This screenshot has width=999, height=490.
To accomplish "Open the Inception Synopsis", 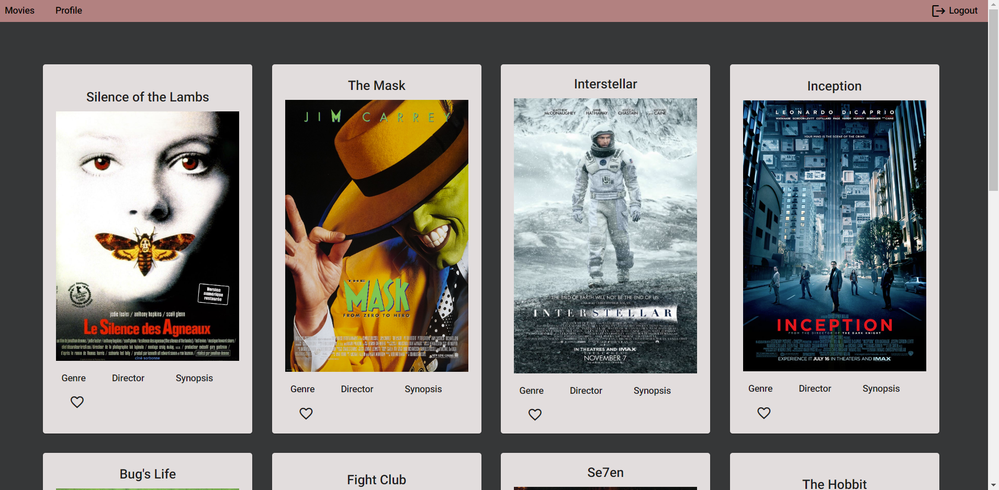I will (x=881, y=389).
